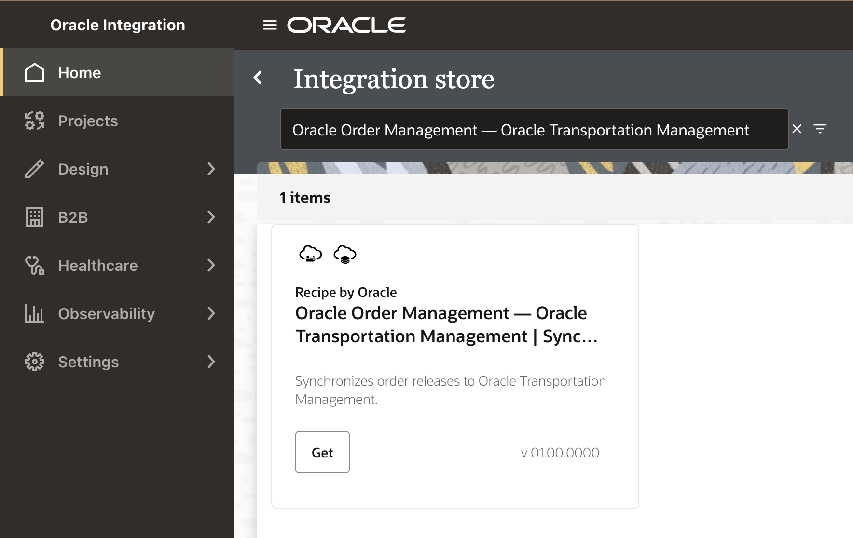Clear the search with the X icon
The height and width of the screenshot is (538, 853).
pos(798,129)
